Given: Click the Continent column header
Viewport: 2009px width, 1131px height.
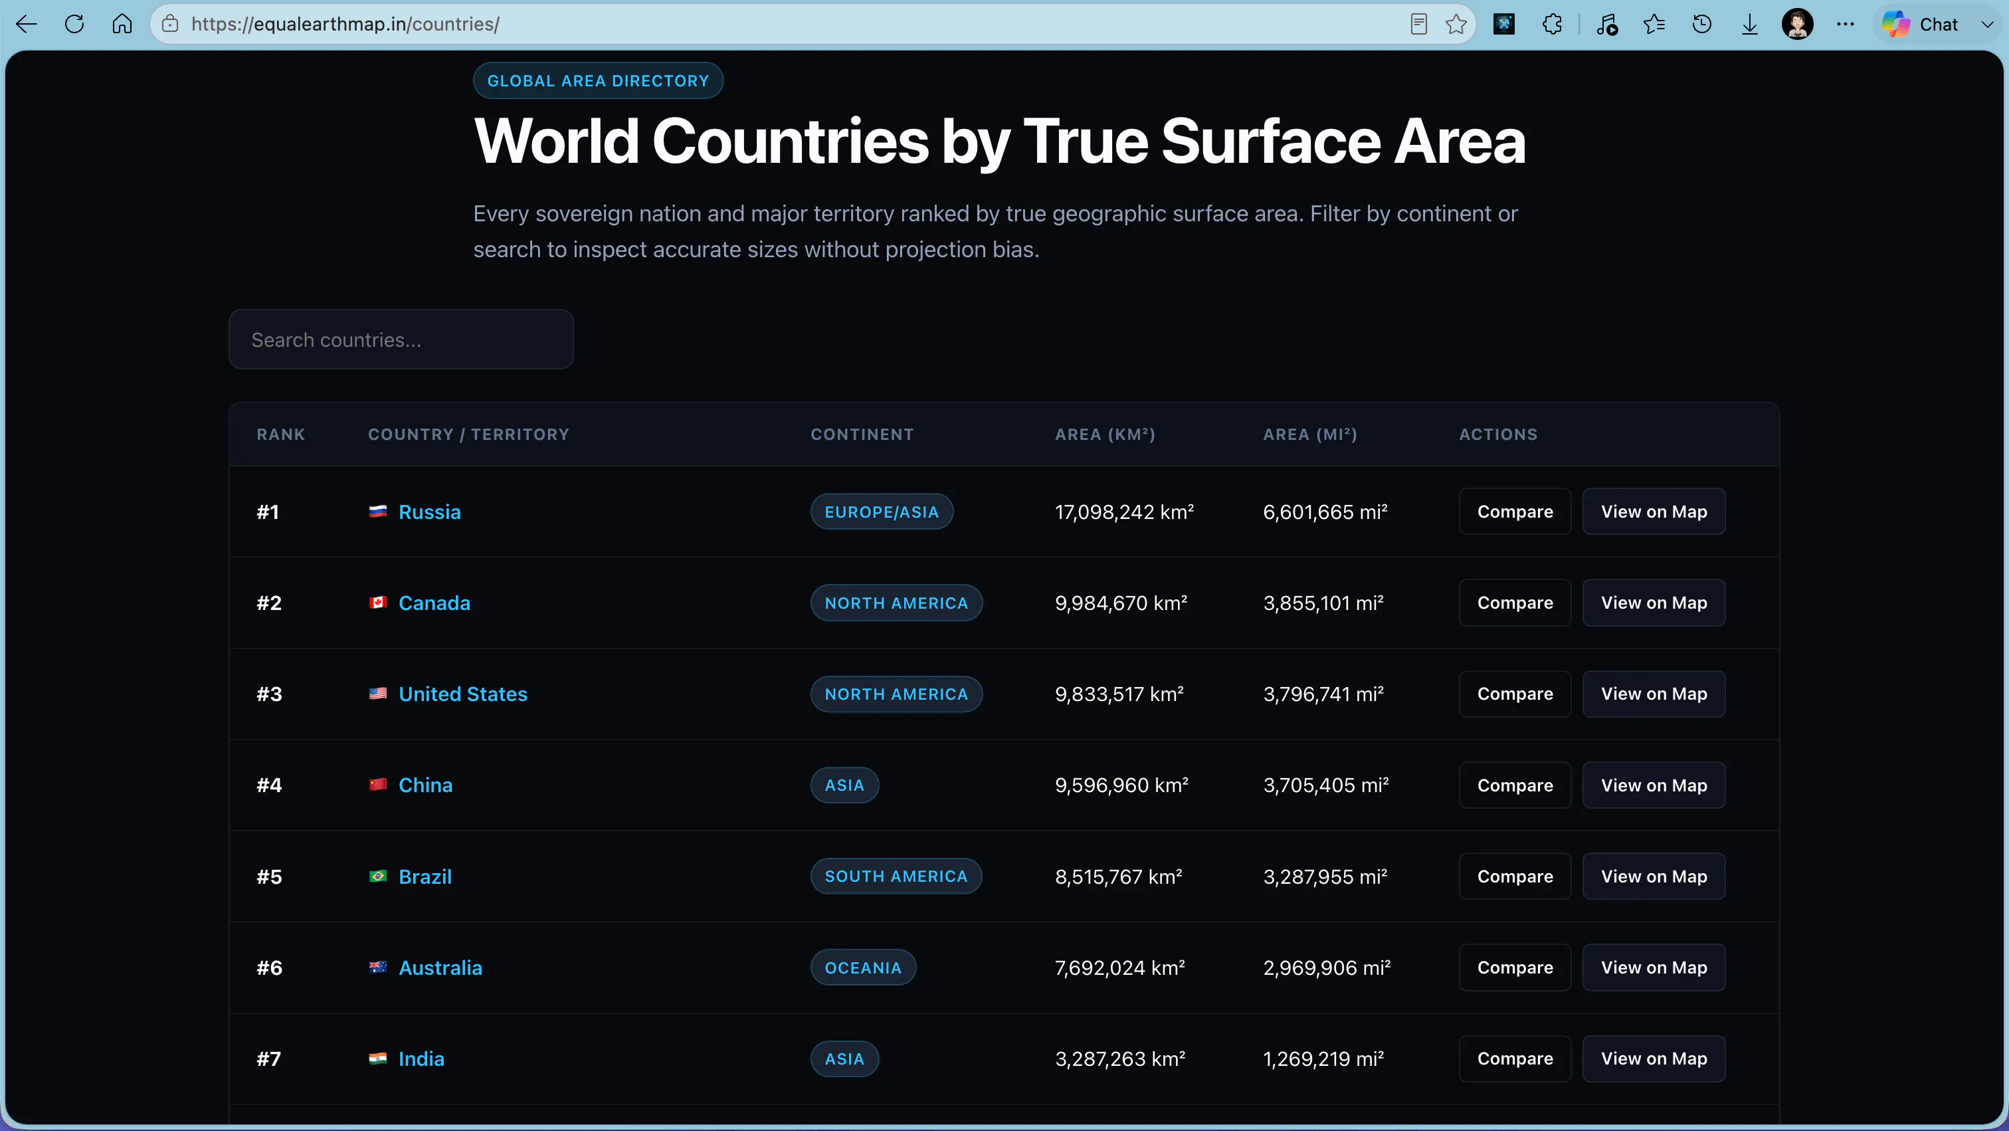Looking at the screenshot, I should tap(862, 435).
